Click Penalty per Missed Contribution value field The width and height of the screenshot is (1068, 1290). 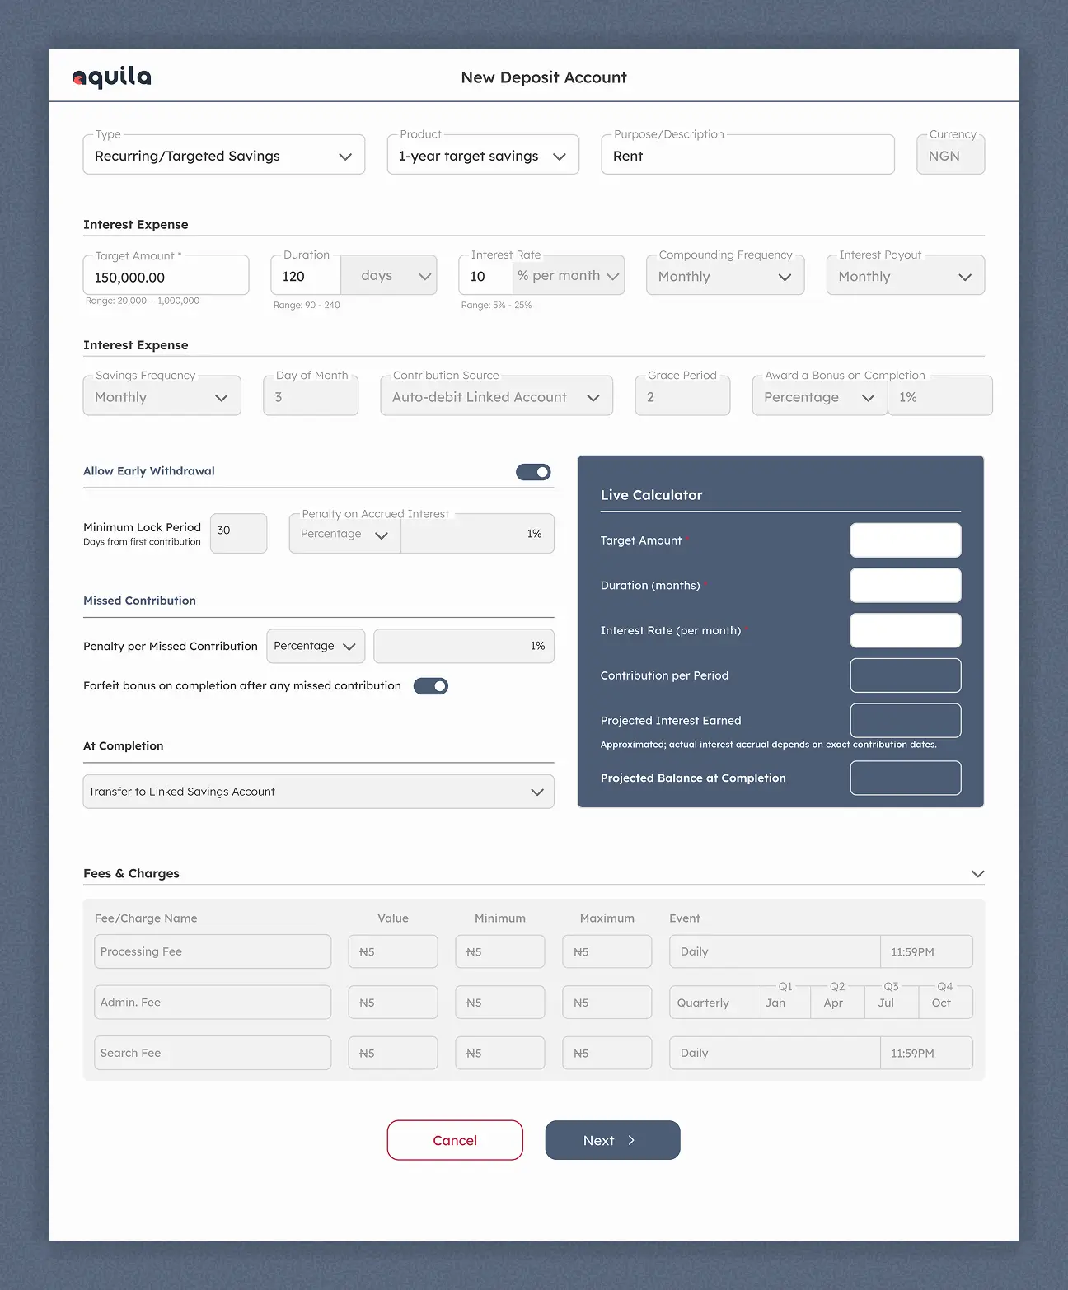[x=464, y=646]
